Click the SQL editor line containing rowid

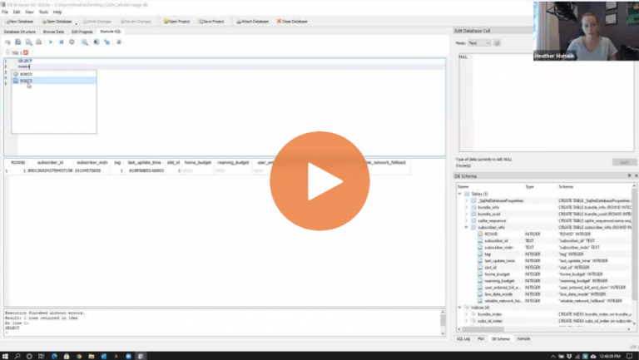tap(231, 67)
